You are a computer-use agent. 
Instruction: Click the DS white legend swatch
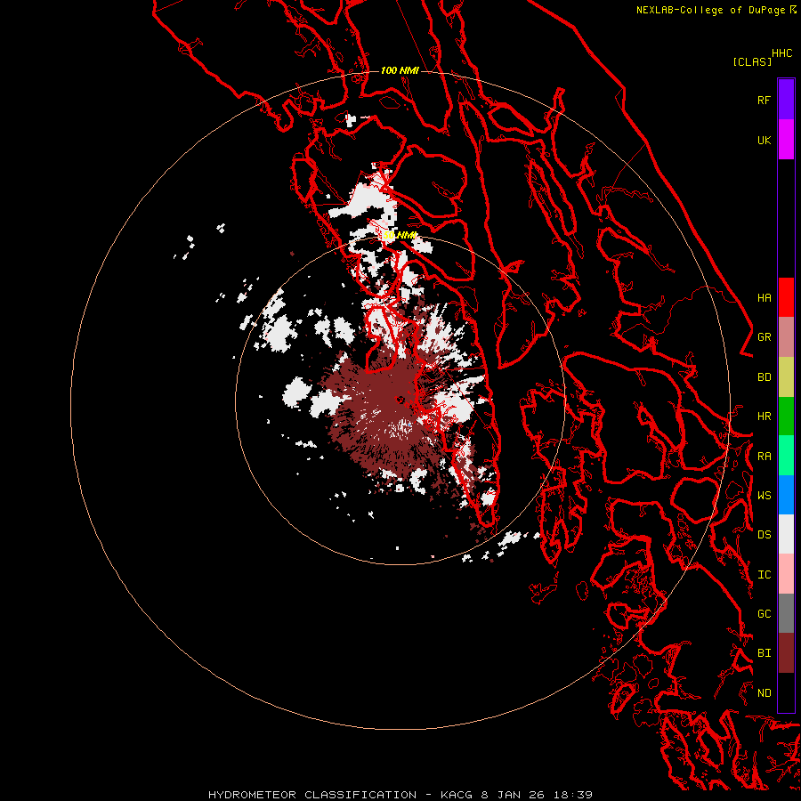(x=786, y=534)
